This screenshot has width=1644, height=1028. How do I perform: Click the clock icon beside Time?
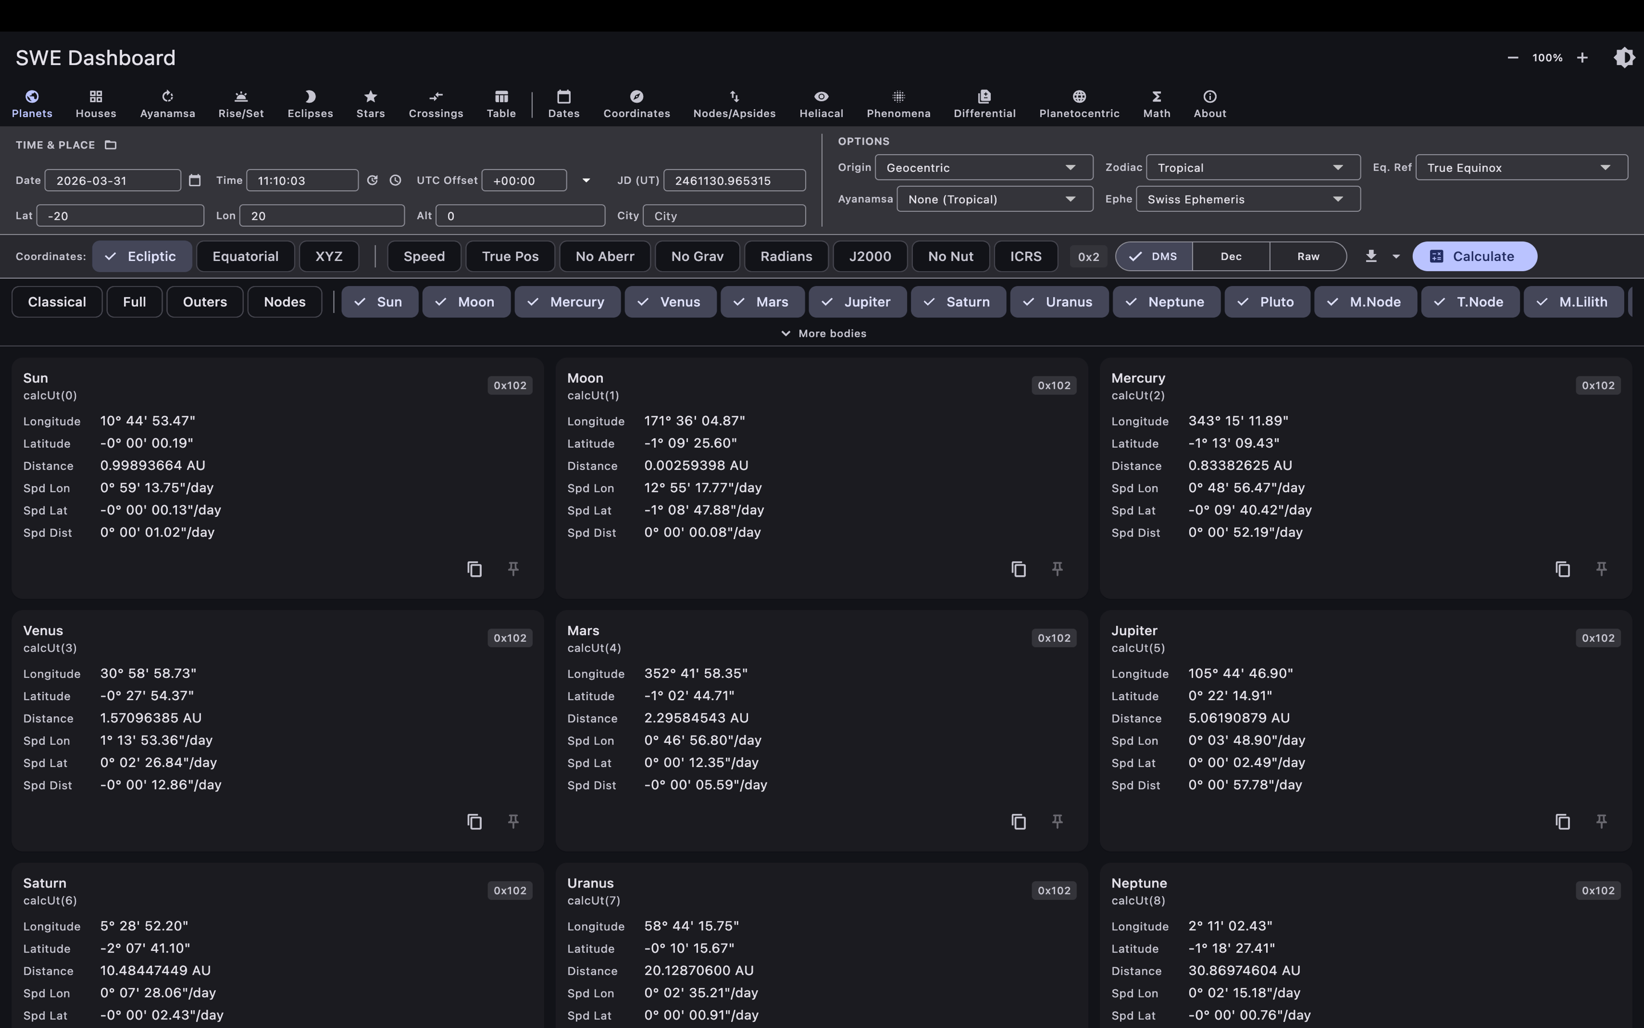click(396, 180)
